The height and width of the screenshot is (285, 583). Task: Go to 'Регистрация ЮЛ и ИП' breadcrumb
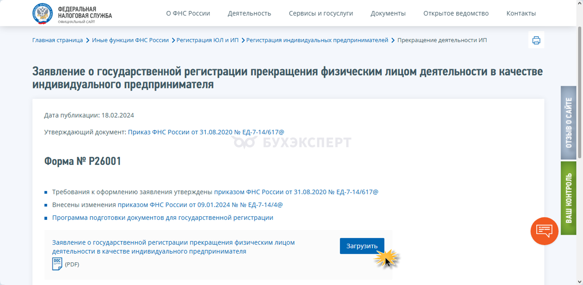pos(207,40)
